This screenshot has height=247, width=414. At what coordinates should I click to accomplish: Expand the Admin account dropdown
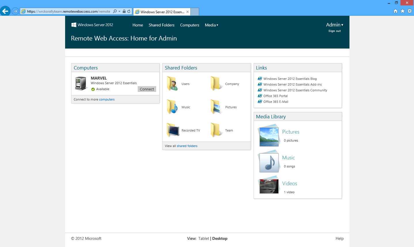334,25
